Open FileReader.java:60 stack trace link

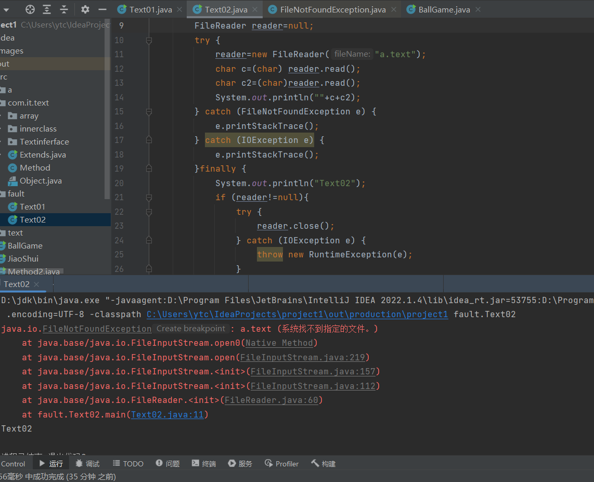tap(271, 400)
